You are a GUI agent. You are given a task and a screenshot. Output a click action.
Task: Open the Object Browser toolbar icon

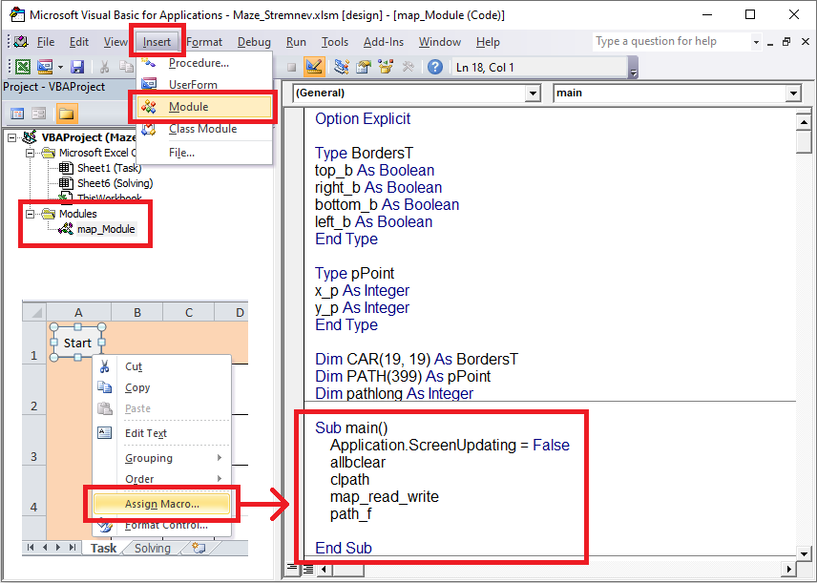click(x=386, y=67)
